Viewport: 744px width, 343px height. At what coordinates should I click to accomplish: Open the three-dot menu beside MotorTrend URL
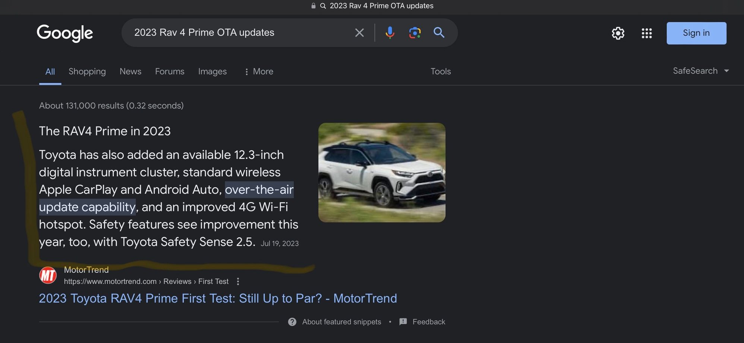(238, 282)
